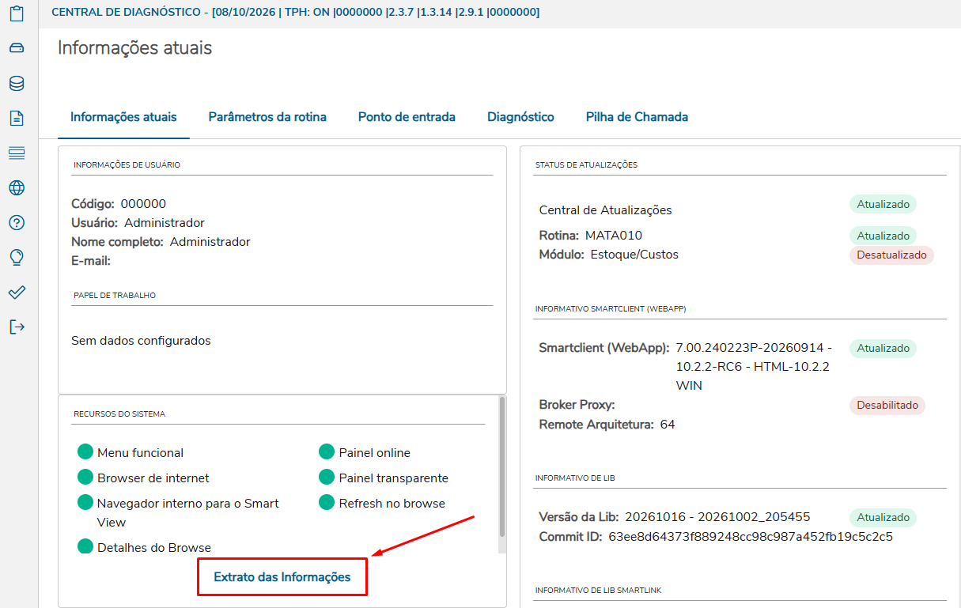
Task: Open the Parâmetros da rotina tab
Action: [267, 117]
